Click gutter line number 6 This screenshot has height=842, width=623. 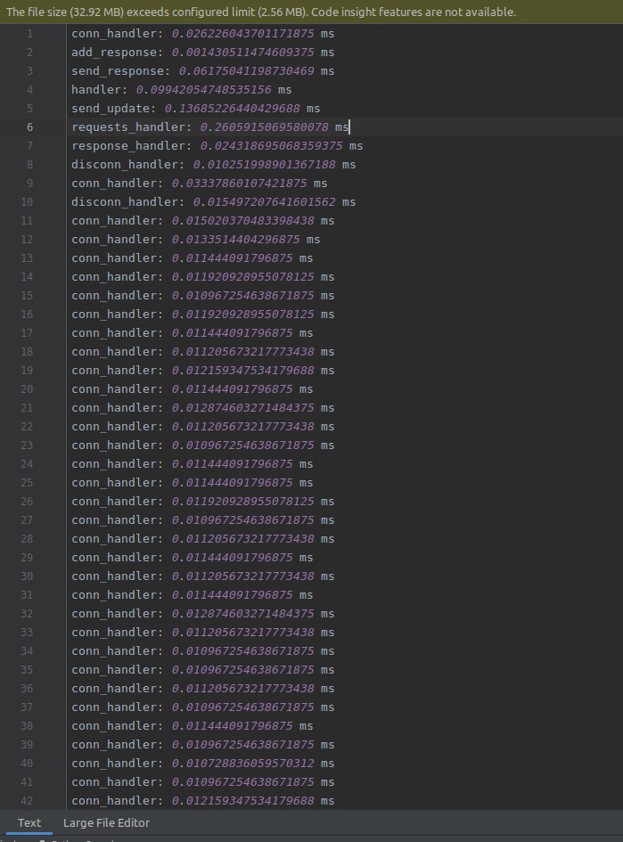(30, 127)
